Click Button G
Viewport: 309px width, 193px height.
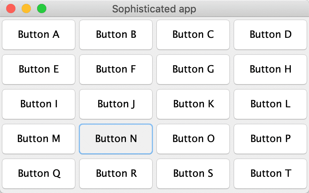(193, 69)
